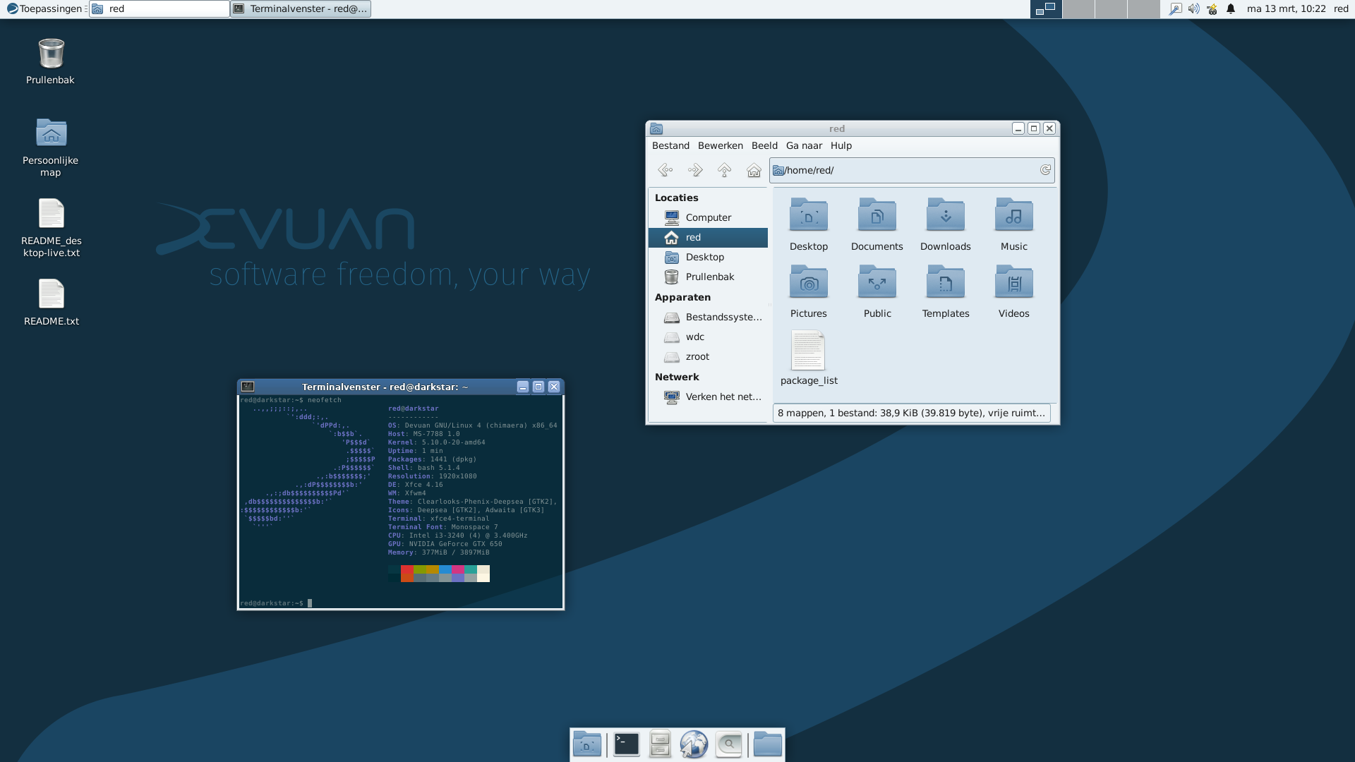Open the Pictures folder

coord(809,291)
